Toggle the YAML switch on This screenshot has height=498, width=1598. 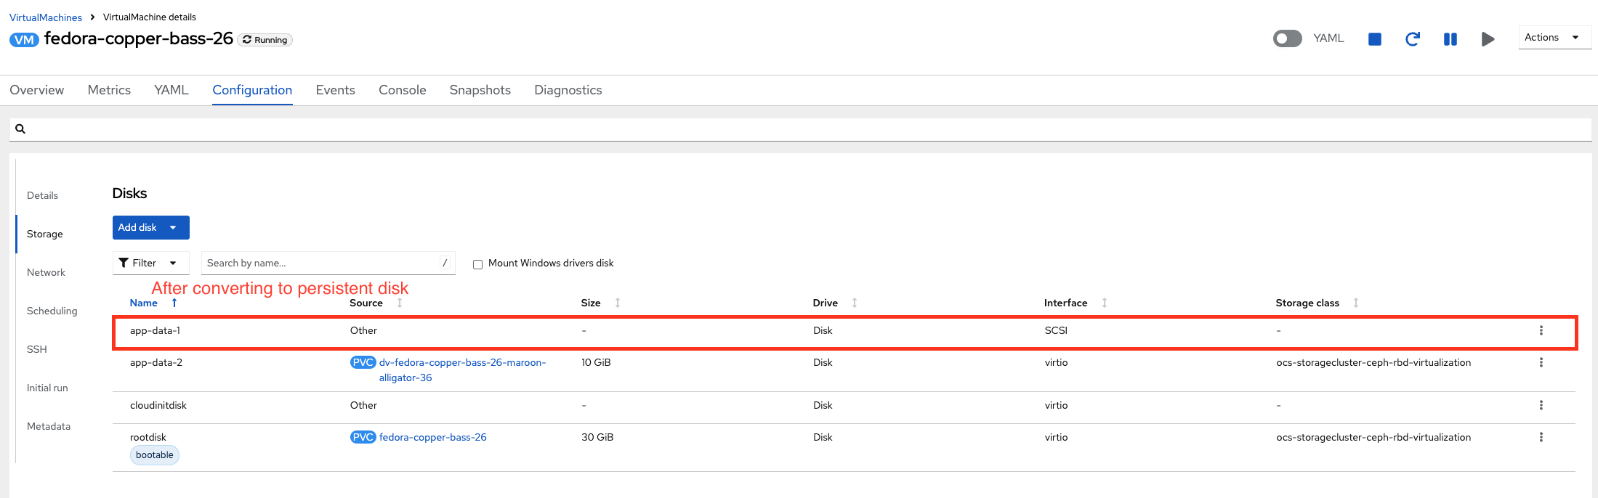coord(1287,38)
